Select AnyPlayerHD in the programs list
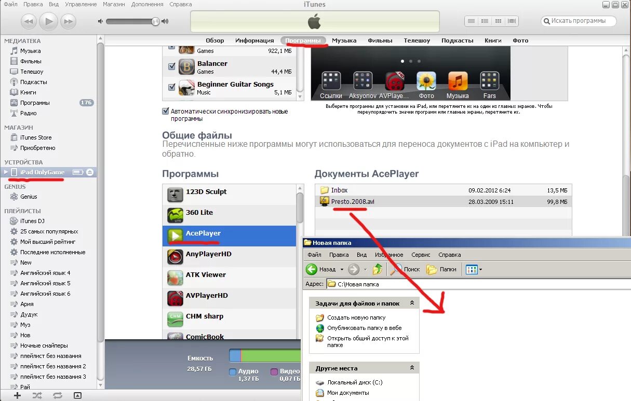Image resolution: width=631 pixels, height=401 pixels. point(229,257)
